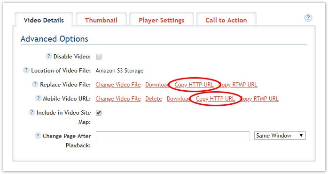This screenshot has height=174, width=328.
Task: Switch to the Video Details tab
Action: click(44, 20)
